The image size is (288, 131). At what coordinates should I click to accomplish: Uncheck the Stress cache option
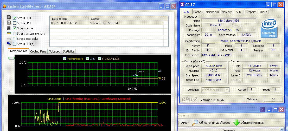point(15,28)
